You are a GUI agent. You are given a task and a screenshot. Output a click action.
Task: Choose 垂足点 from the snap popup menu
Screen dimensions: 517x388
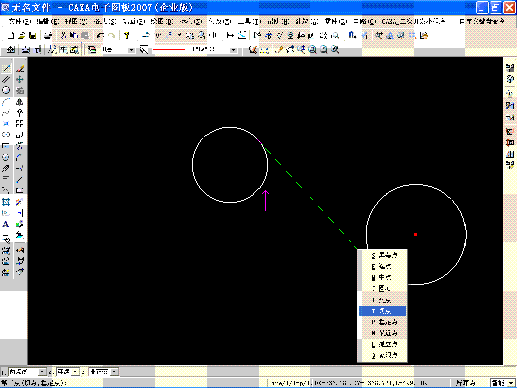[x=383, y=322]
